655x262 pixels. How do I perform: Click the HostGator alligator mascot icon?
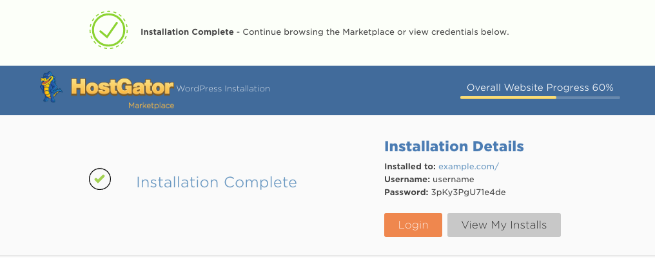[51, 87]
